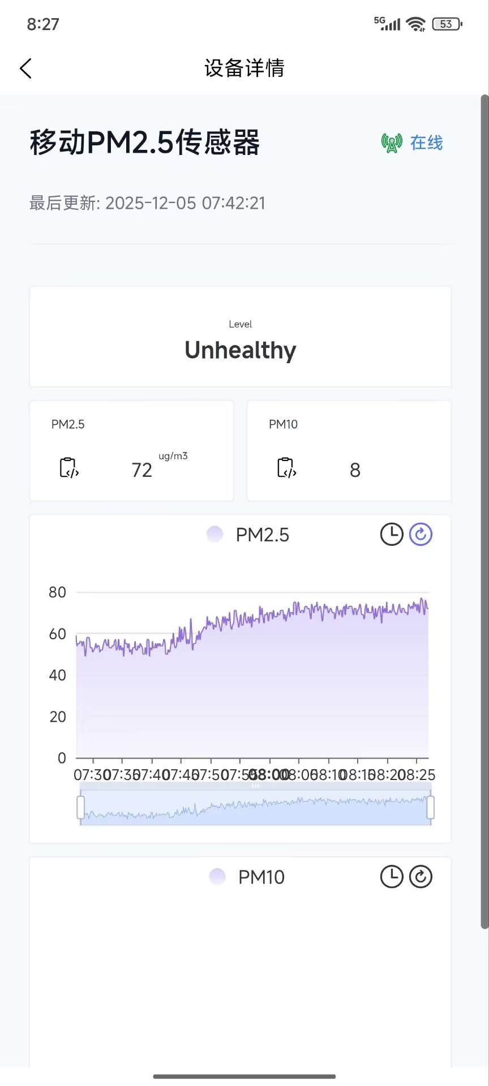The width and height of the screenshot is (489, 1086).
Task: Toggle PM10 series via legend dot
Action: (217, 877)
